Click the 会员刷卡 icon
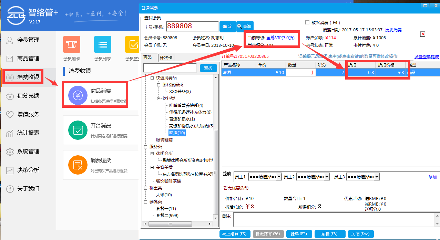Screen dimensions: 440x240 (71, 44)
